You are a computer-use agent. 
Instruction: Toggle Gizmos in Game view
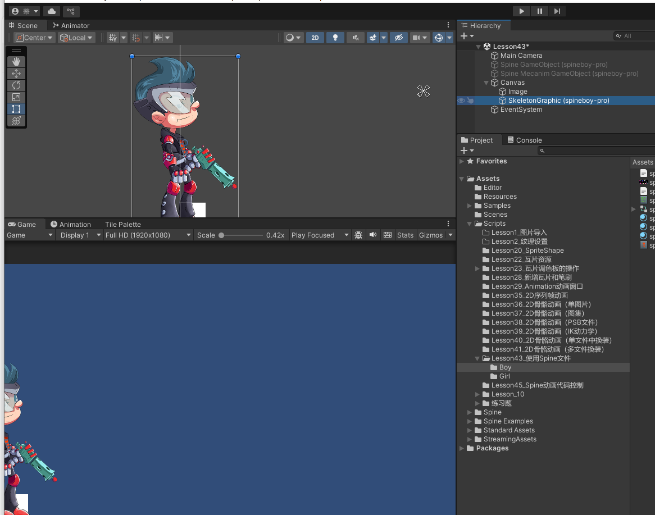point(431,235)
